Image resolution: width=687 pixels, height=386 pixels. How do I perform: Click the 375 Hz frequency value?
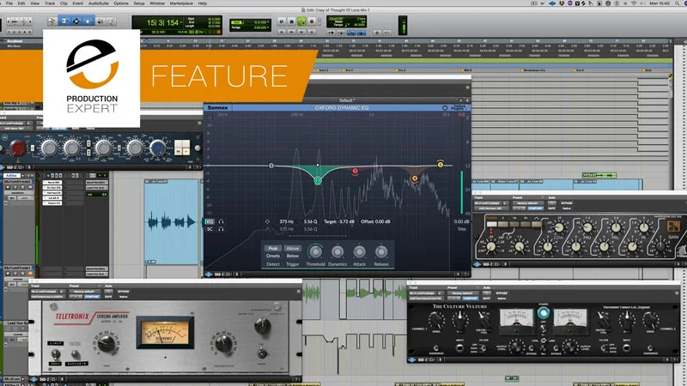tap(287, 221)
